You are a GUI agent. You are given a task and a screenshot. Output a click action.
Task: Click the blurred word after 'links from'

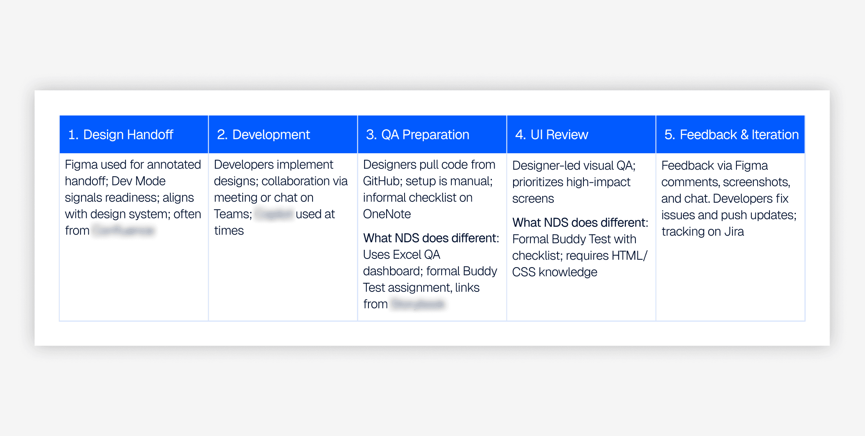[x=418, y=304]
